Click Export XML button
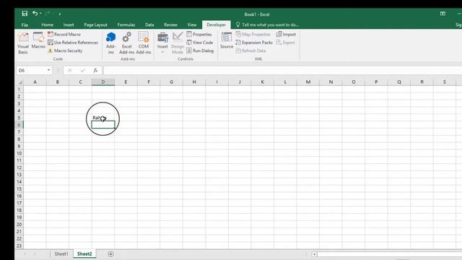This screenshot has width=462, height=260. (x=285, y=43)
